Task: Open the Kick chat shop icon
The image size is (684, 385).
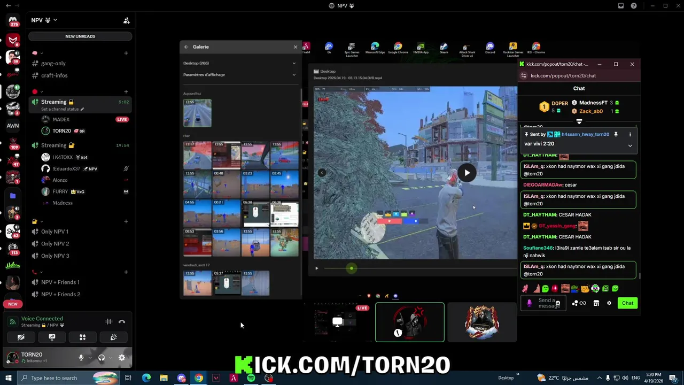Action: (596, 303)
